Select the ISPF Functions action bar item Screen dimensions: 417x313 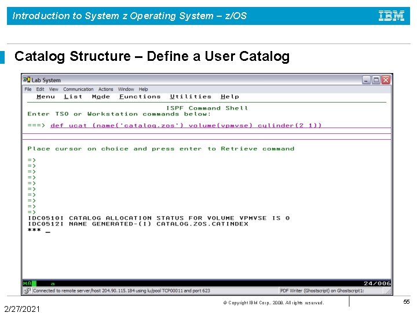140,97
